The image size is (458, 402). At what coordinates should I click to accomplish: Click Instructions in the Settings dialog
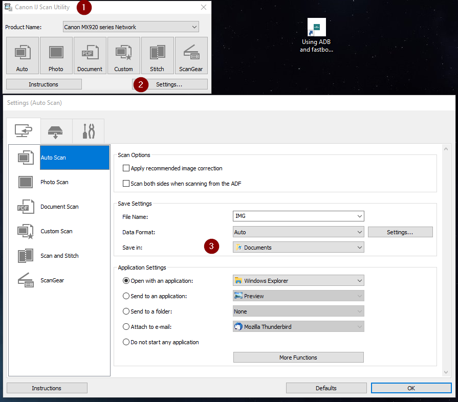click(x=47, y=388)
